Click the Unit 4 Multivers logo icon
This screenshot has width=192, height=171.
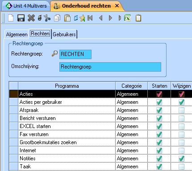(x=8, y=6)
